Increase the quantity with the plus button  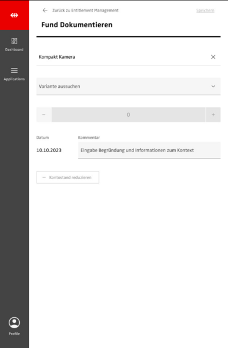(213, 115)
